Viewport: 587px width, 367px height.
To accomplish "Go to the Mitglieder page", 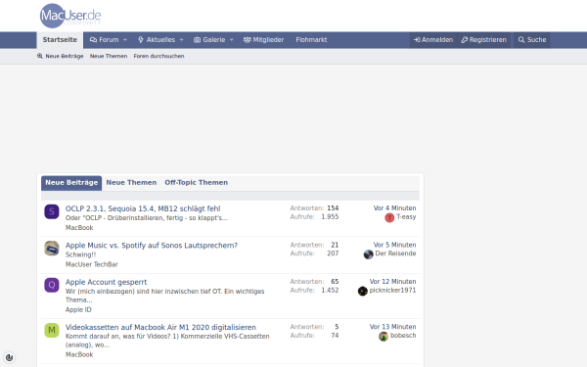I will pos(263,40).
